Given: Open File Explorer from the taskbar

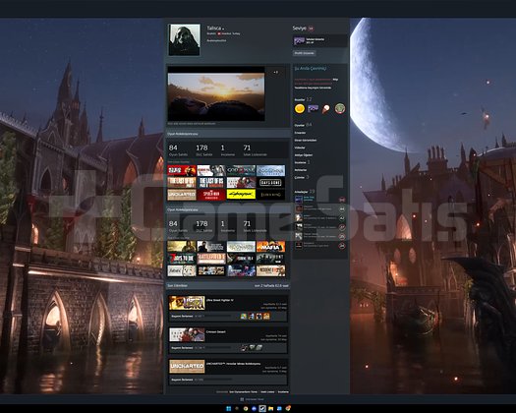Looking at the screenshot, I should [x=271, y=408].
